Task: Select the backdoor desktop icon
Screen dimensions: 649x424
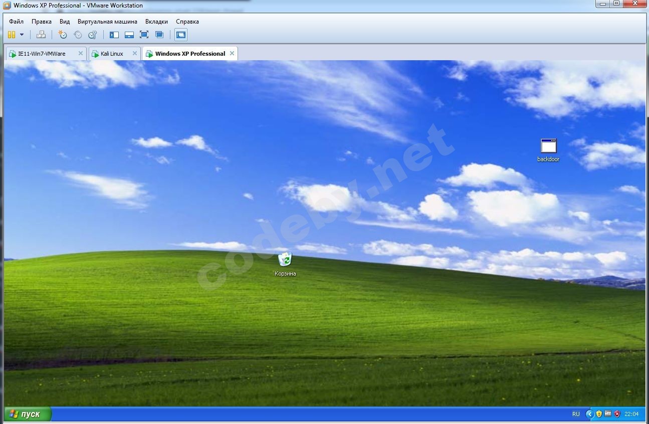Action: tap(548, 150)
